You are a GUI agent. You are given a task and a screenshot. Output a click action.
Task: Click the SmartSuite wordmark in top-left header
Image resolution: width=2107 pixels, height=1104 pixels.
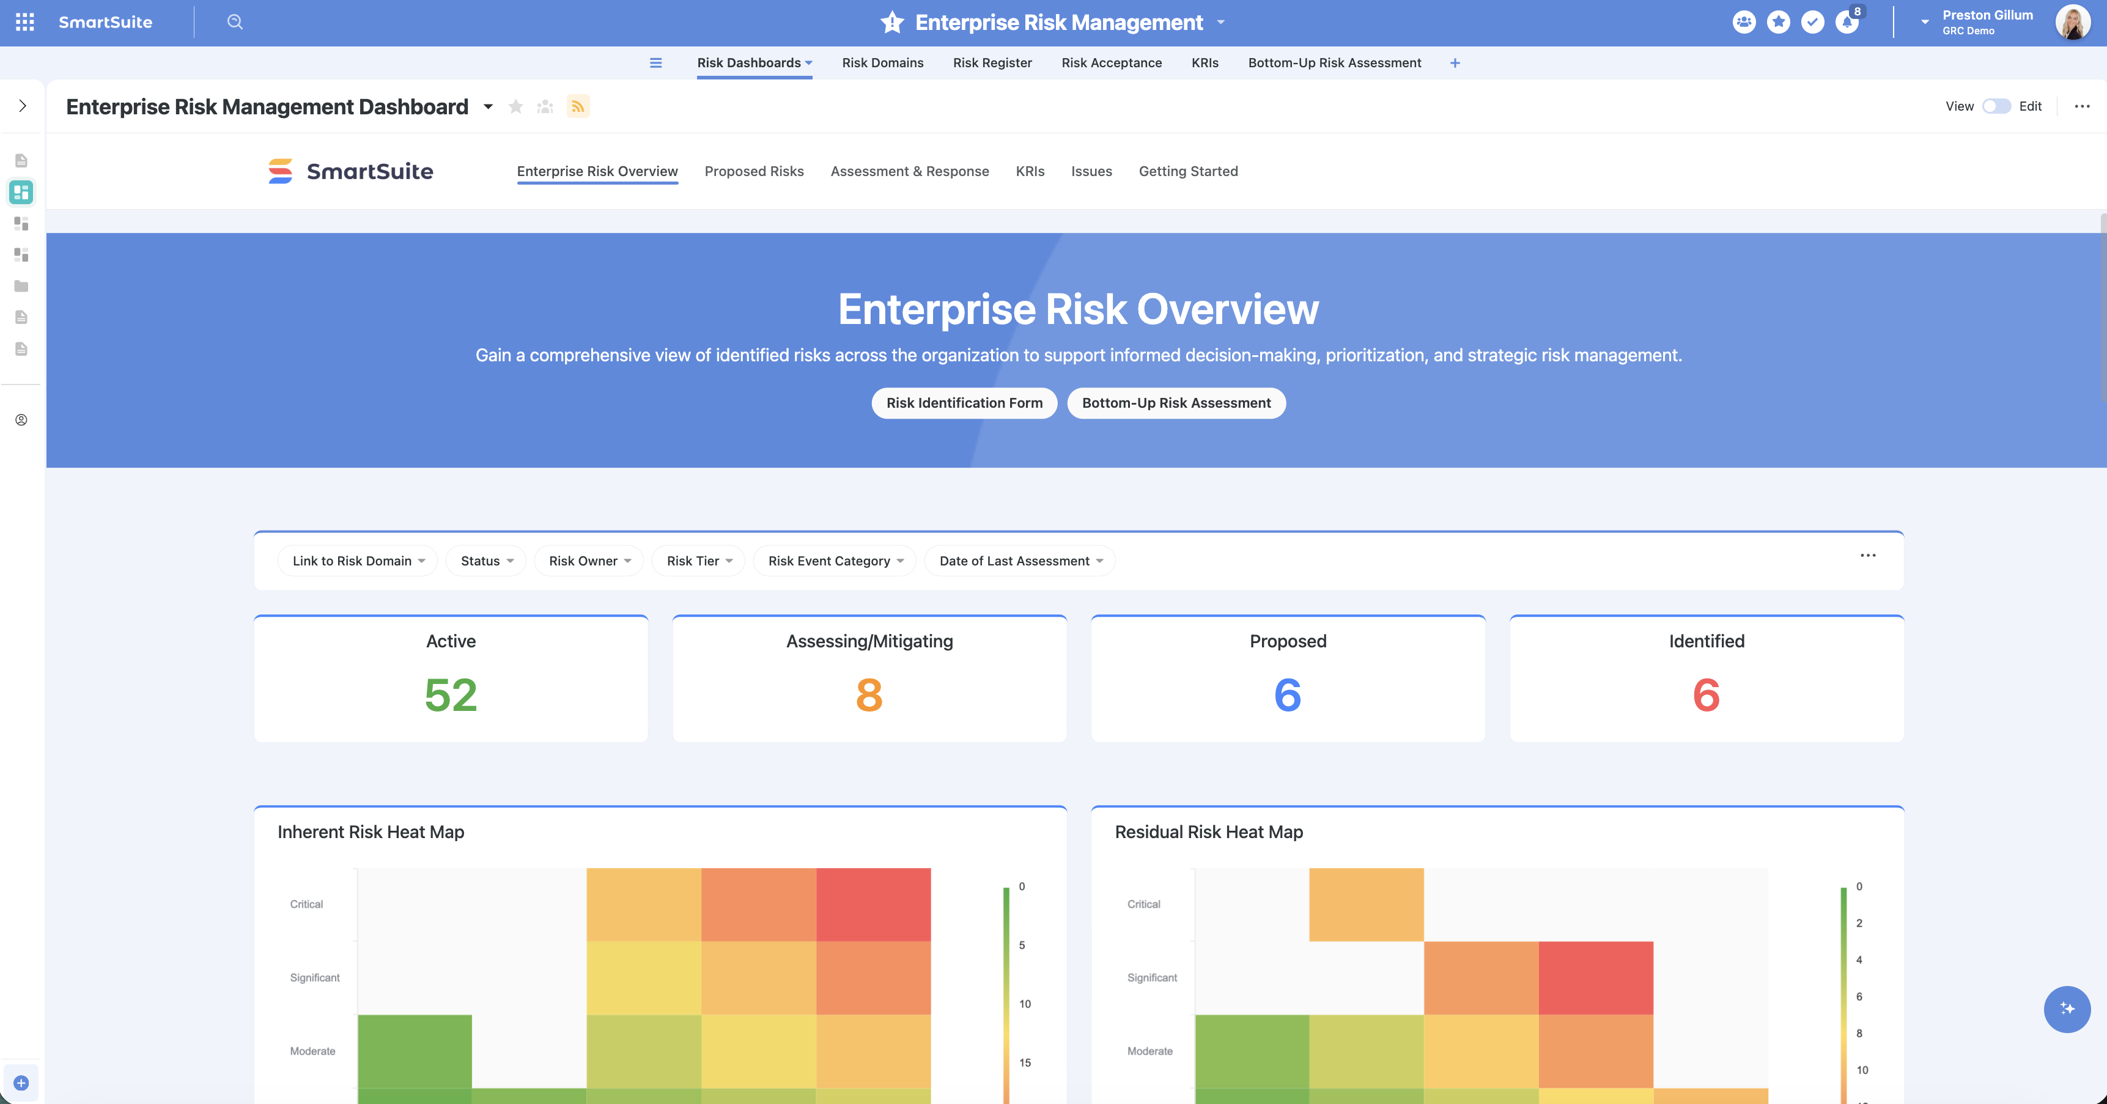click(106, 22)
